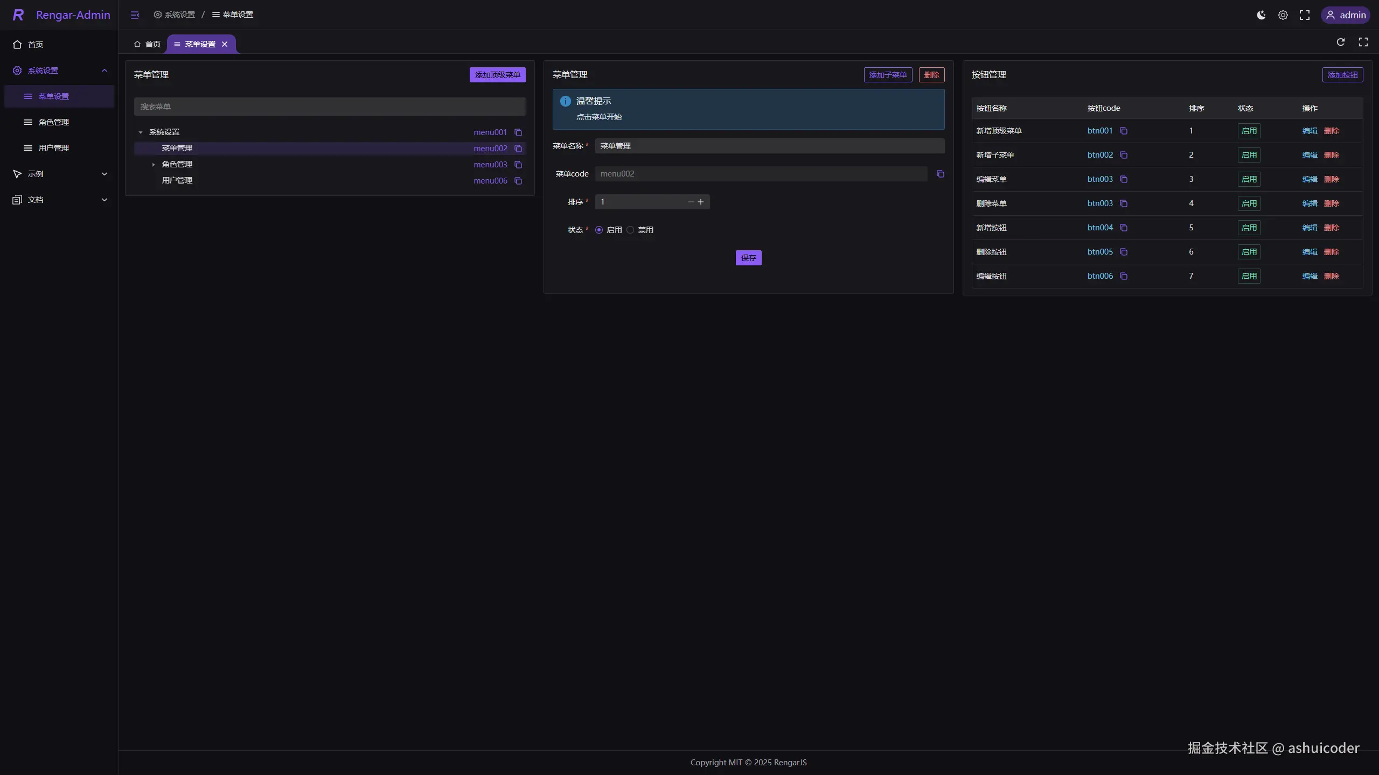
Task: Copy 菜单code field value icon
Action: tap(941, 174)
